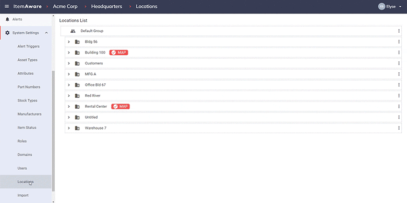Open Manufacturers in the sidebar

coord(29,114)
